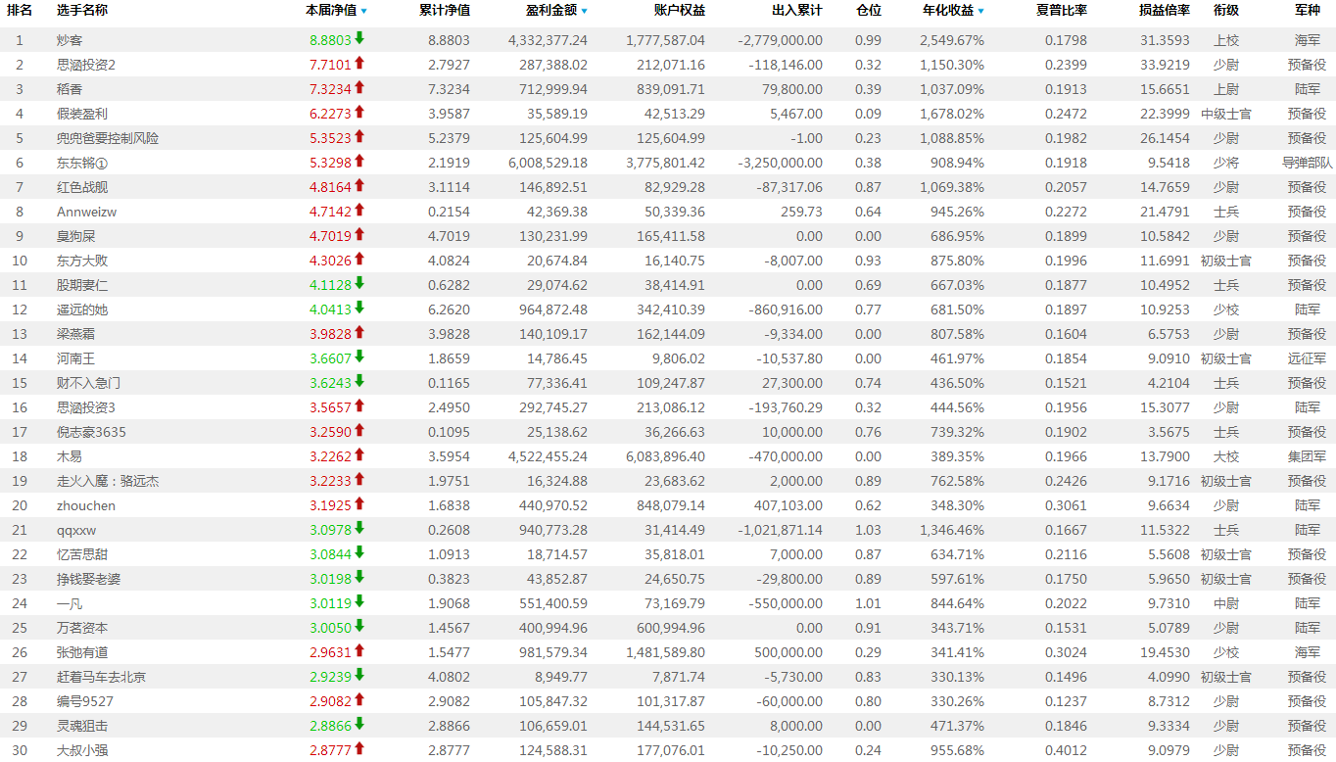Click the red up arrow in 张弛有道 row

(359, 650)
